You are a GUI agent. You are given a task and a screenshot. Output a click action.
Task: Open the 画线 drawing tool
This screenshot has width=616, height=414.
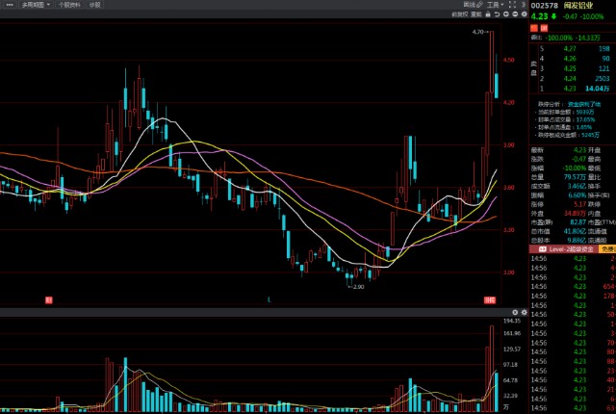coord(469,5)
